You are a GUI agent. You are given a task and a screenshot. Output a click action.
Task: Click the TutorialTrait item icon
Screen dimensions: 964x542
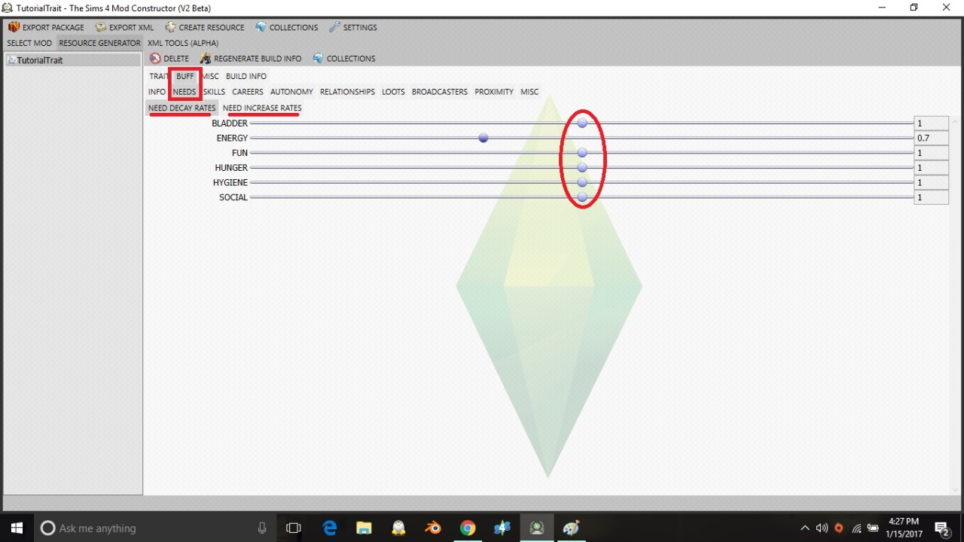tap(11, 60)
